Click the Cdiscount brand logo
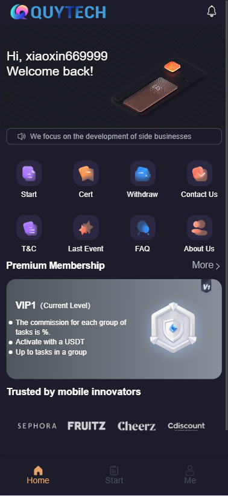Screen dimensions: 228x496 (186, 426)
